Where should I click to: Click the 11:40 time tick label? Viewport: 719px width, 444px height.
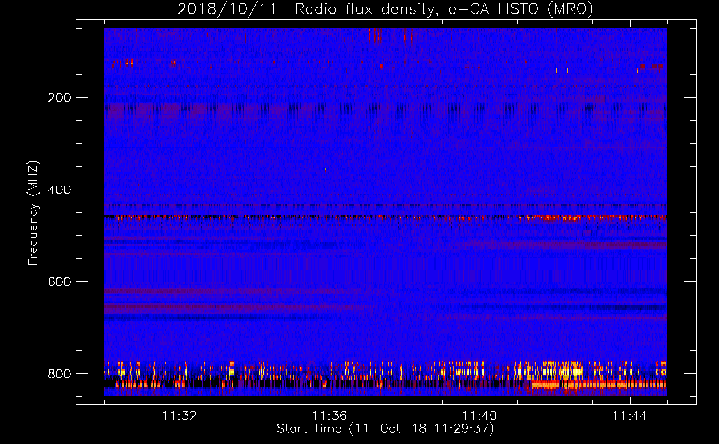pos(480,416)
